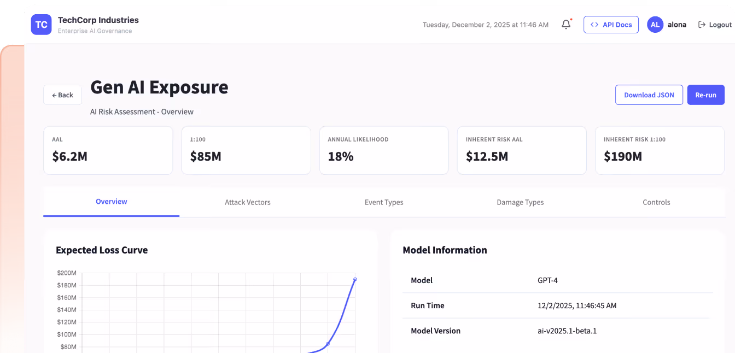Click the top data point on loss curve
The image size is (735, 353).
tap(355, 279)
